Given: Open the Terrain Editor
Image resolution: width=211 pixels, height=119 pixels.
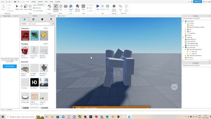Looking at the screenshot, I should point(49,7).
